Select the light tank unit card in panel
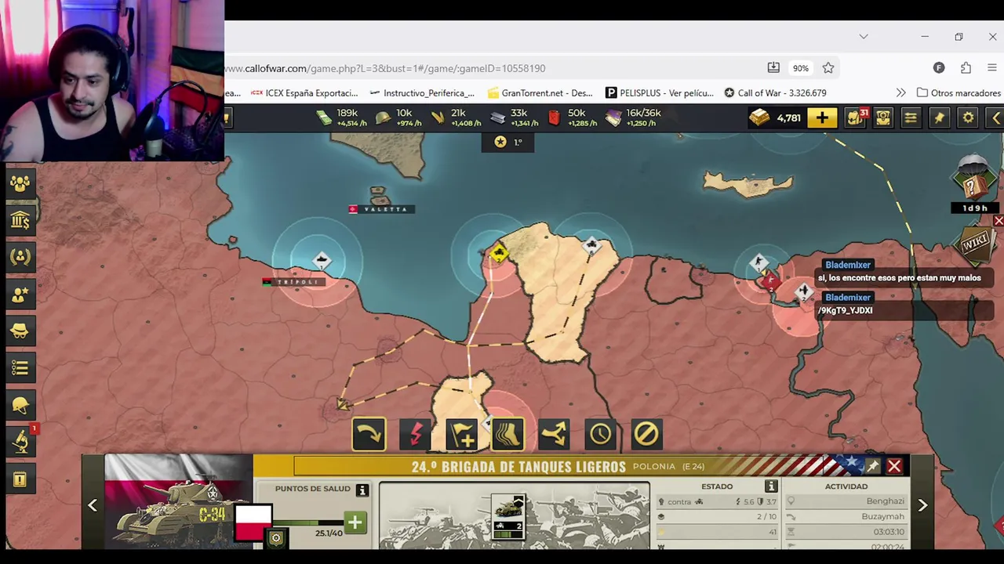The width and height of the screenshot is (1004, 564). pyautogui.click(x=507, y=517)
